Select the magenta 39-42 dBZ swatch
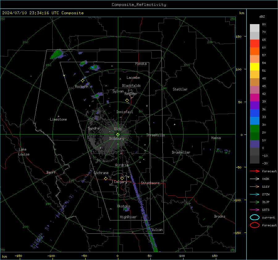278x260 pixels. coord(255,98)
